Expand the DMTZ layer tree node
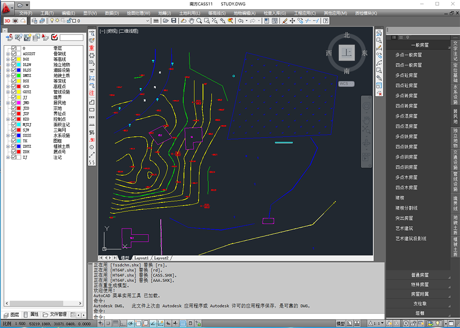Image resolution: width=460 pixels, height=328 pixels. pos(8,76)
